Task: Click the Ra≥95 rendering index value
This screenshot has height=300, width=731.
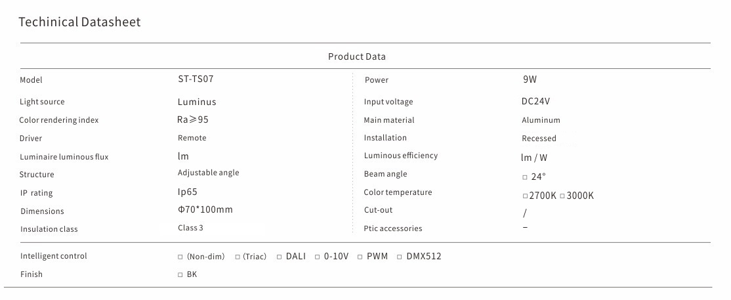Action: 194,119
